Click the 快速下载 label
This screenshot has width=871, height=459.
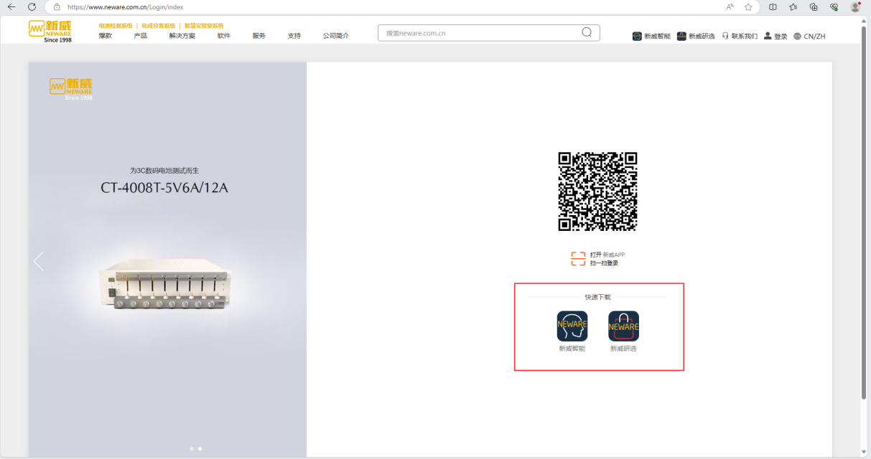point(597,296)
